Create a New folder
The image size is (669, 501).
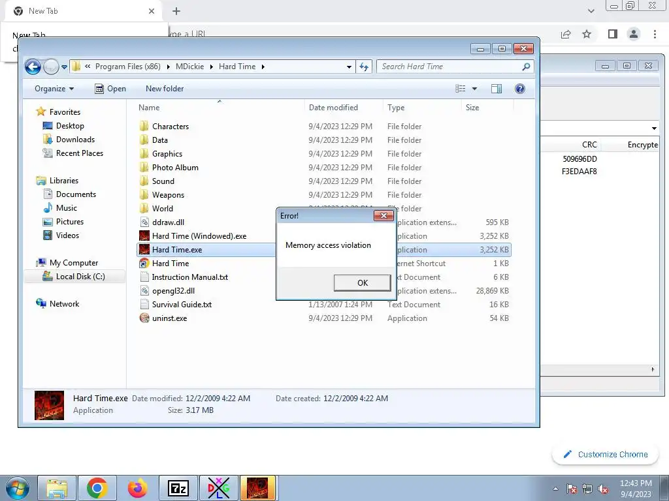165,89
